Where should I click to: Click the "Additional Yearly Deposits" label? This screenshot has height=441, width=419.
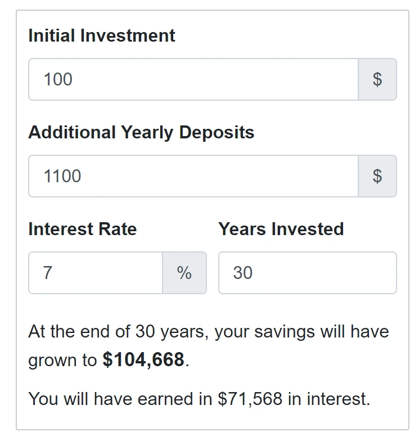[x=141, y=132]
